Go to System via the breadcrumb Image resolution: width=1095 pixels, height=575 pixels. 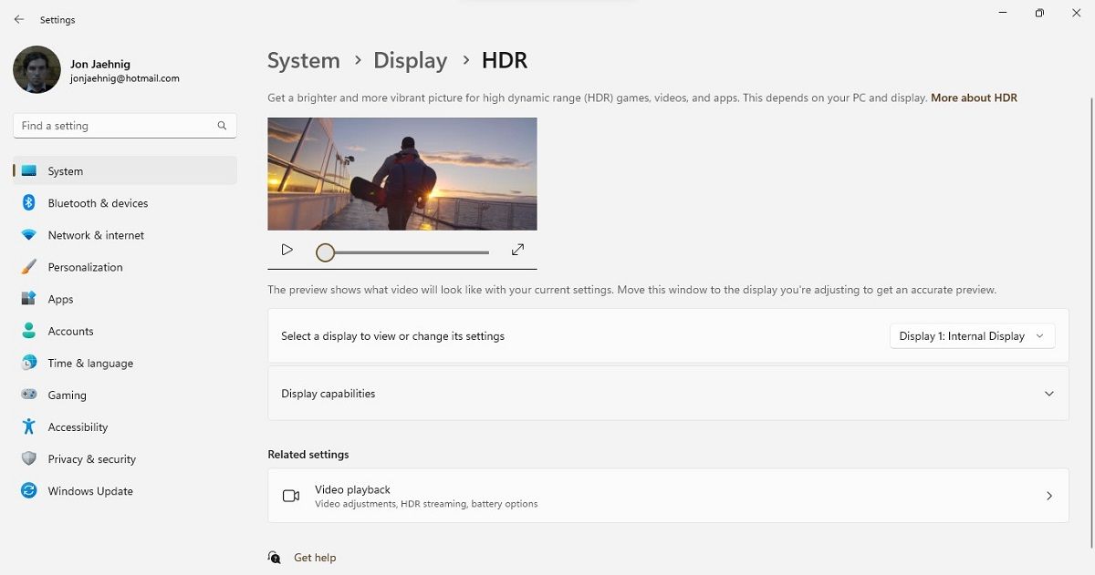point(303,60)
